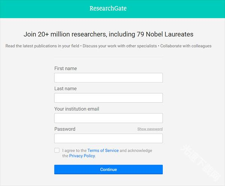Click the "Your institution email" label
225x186 pixels.
point(76,109)
